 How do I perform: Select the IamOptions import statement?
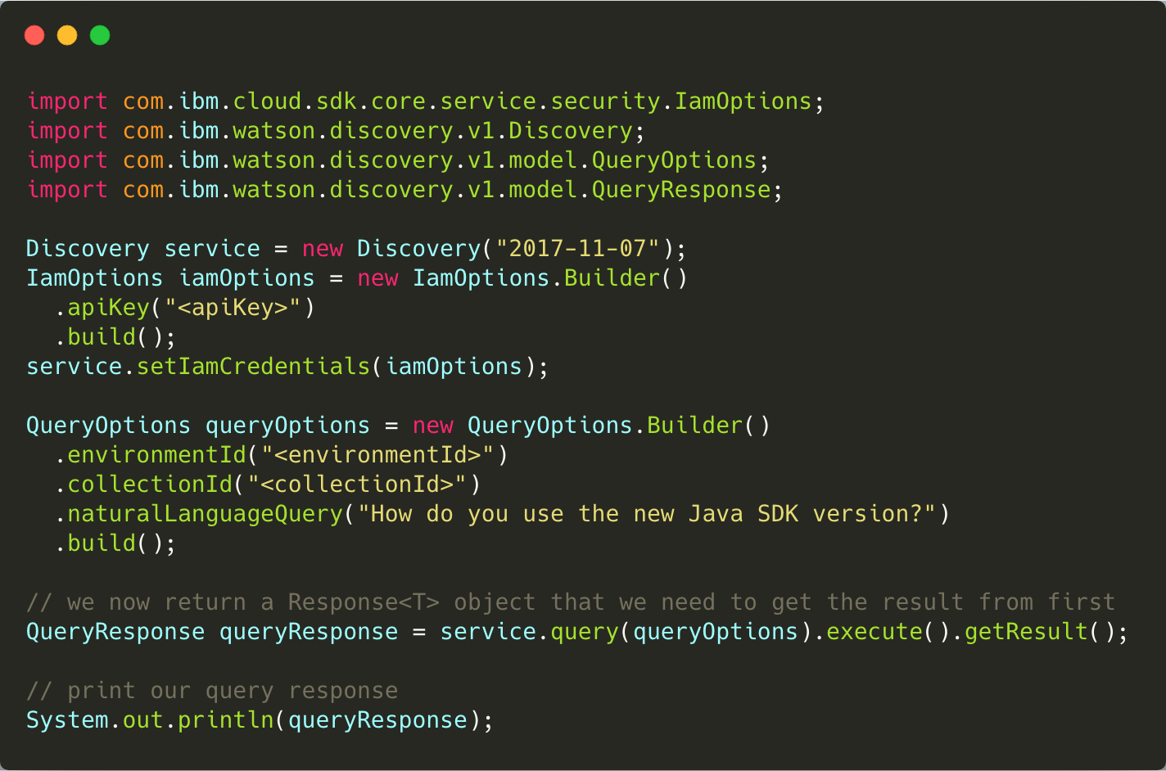[x=425, y=101]
